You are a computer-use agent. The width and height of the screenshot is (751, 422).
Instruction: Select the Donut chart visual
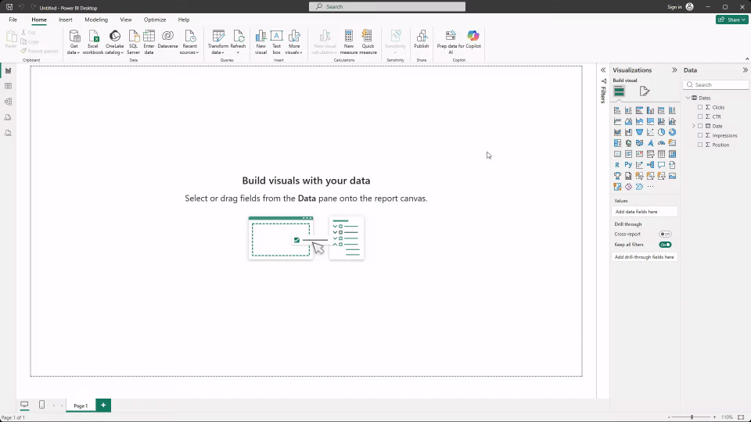673,133
